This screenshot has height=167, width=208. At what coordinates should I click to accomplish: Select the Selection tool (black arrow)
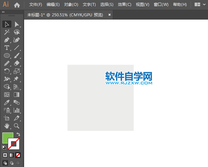(x=7, y=24)
